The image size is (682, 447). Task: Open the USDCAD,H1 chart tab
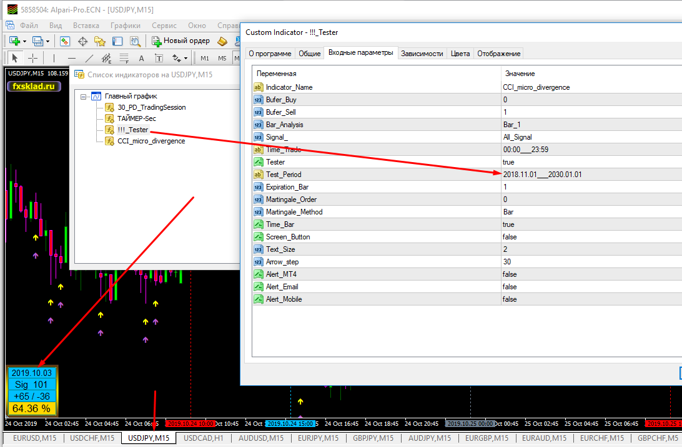[203, 438]
